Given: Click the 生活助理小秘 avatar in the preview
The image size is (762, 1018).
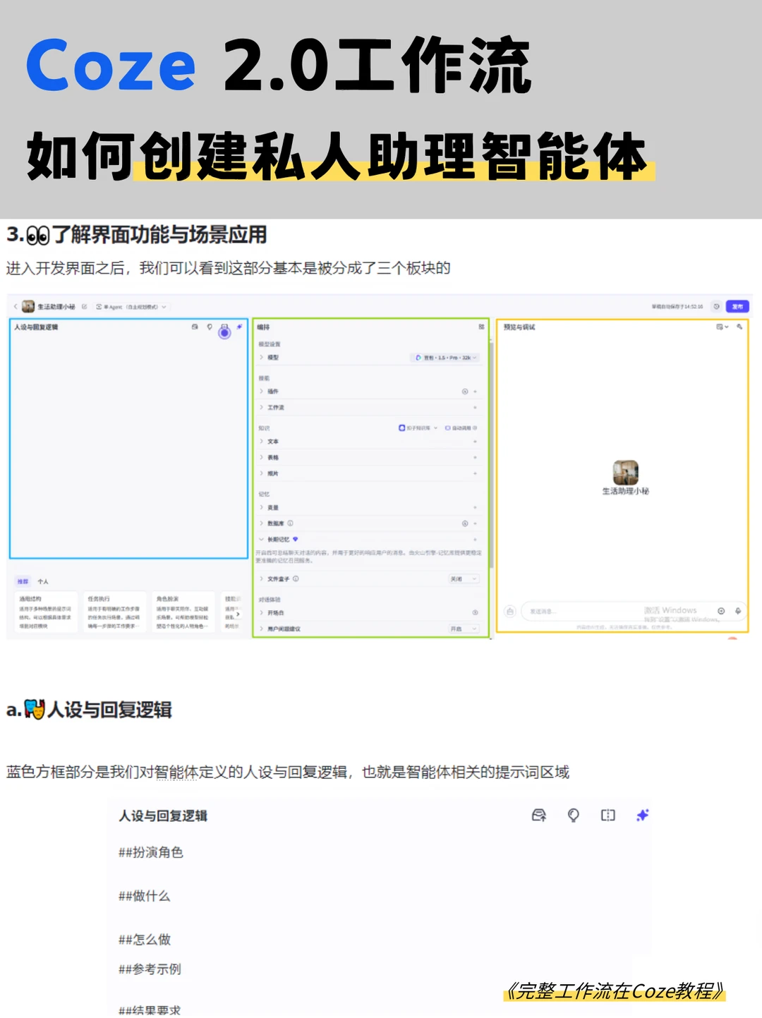Looking at the screenshot, I should [x=625, y=473].
